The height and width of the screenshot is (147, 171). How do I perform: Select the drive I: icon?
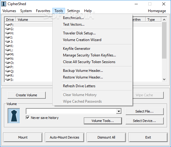pyautogui.click(x=8, y=37)
